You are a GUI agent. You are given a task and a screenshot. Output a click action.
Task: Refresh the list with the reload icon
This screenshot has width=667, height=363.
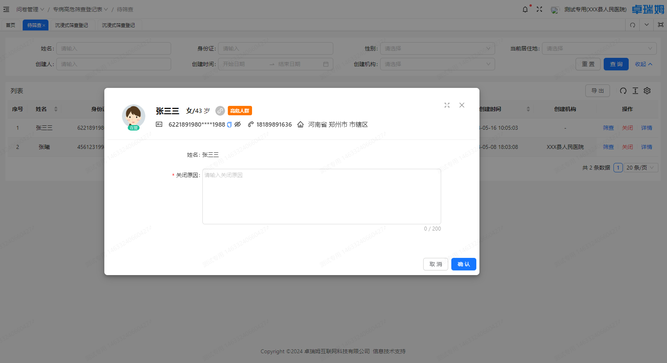(623, 91)
